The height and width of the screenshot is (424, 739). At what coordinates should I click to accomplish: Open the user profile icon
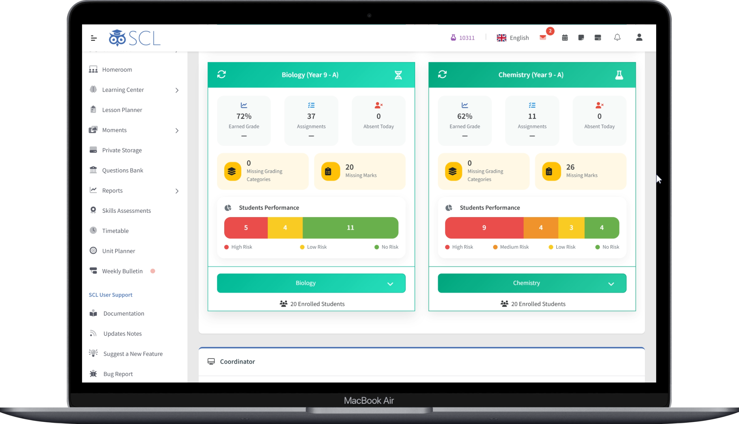639,37
